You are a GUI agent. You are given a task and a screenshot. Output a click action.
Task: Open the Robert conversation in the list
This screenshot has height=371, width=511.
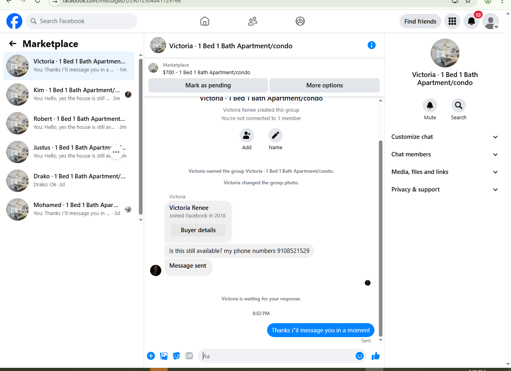pyautogui.click(x=69, y=123)
